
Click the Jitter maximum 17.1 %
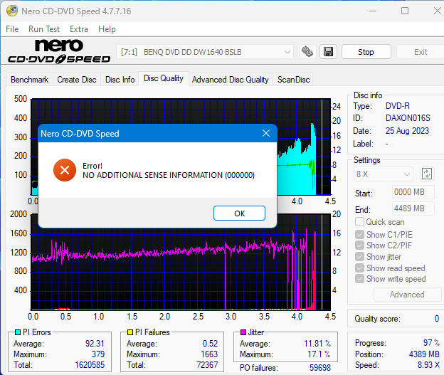tap(319, 354)
